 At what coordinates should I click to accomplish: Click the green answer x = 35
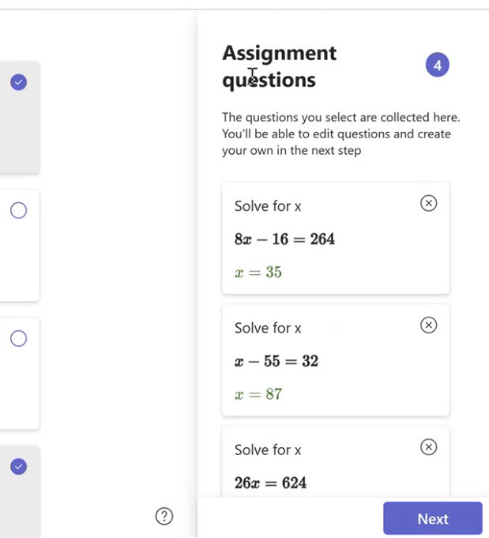coord(258,272)
